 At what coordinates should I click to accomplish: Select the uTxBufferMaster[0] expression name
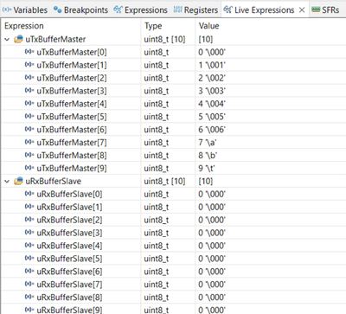coord(72,52)
